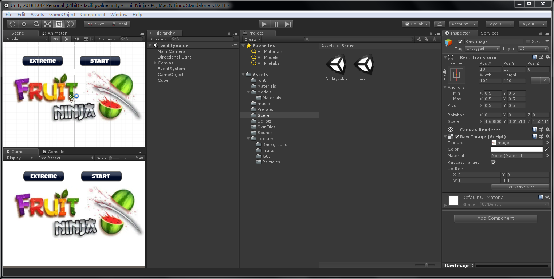554x279 pixels.
Task: Toggle Local/Global handle rotation
Action: tap(119, 24)
